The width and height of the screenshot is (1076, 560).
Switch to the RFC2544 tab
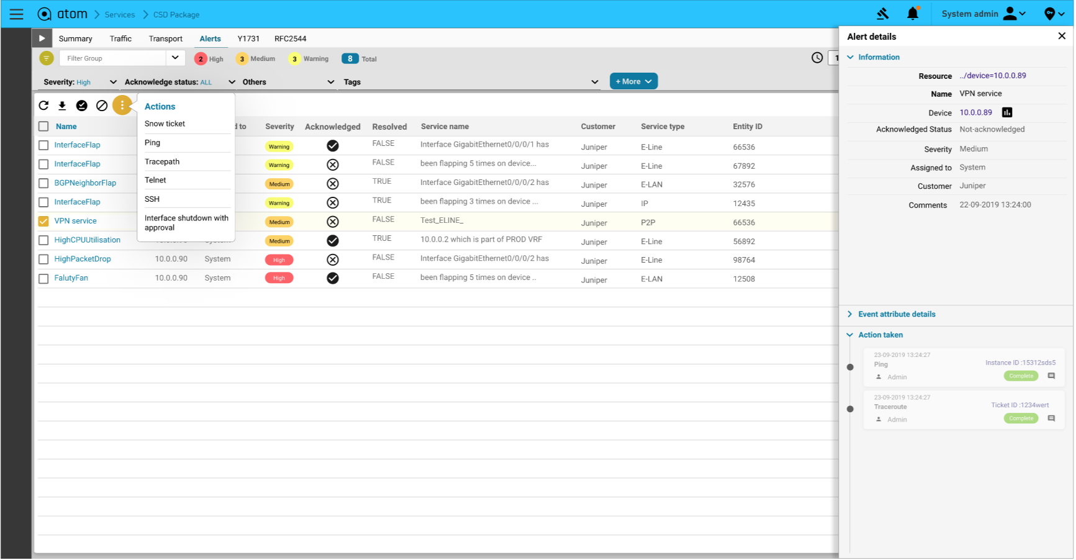[x=291, y=38]
